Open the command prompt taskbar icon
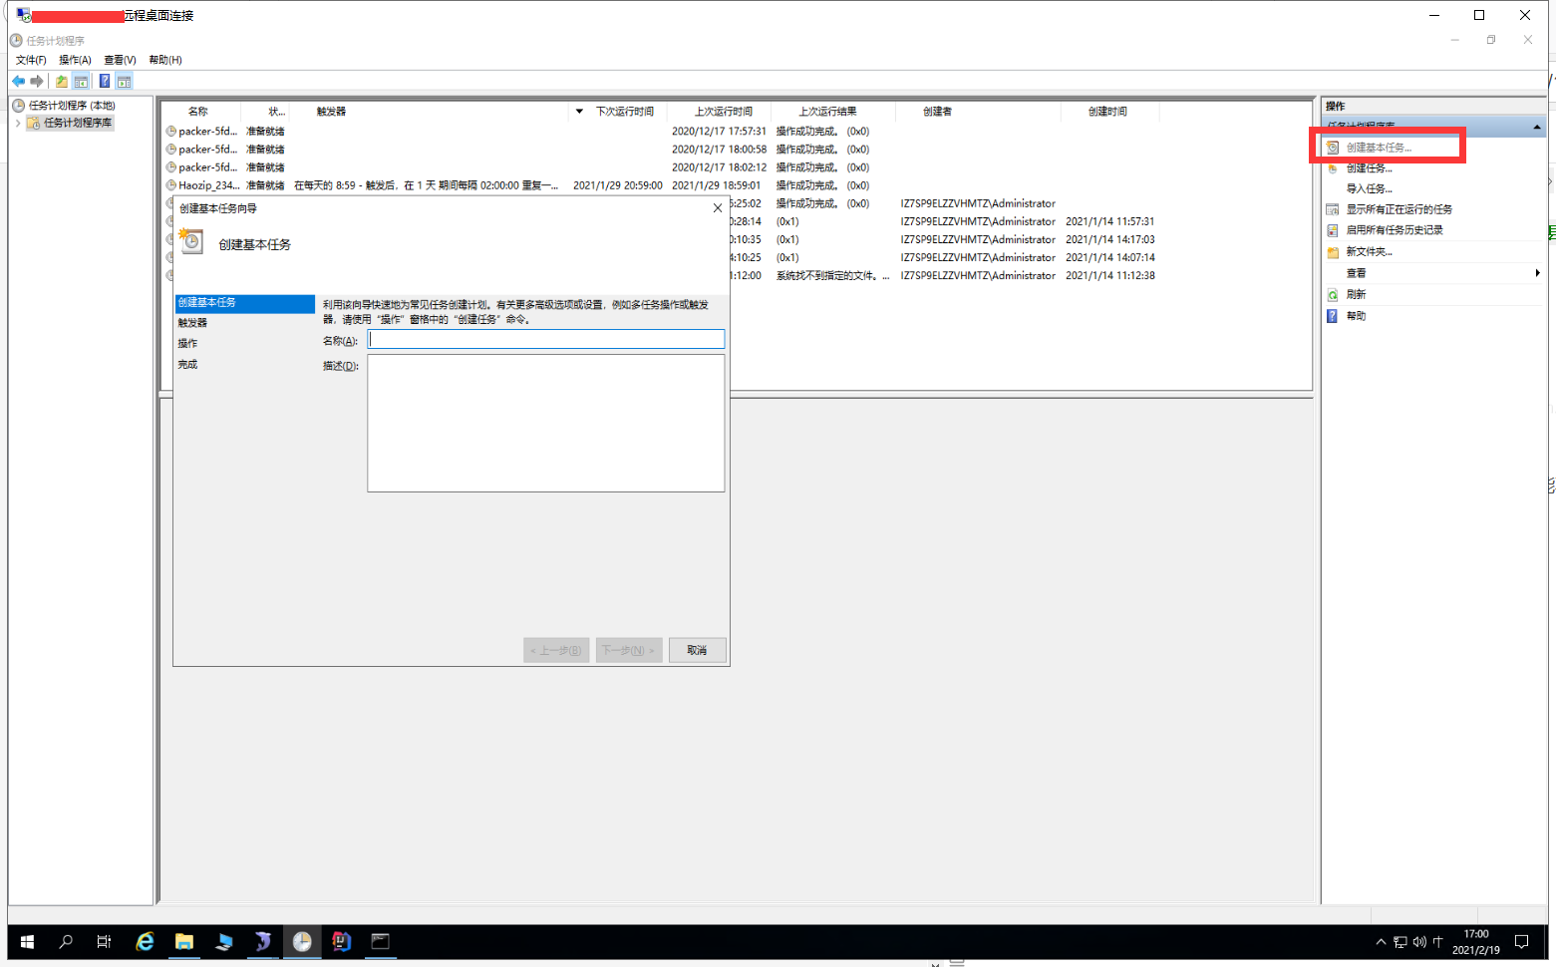Image resolution: width=1556 pixels, height=967 pixels. [x=380, y=941]
